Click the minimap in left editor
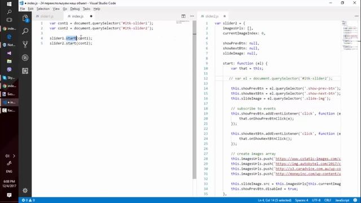361x203 pixels. point(183,22)
